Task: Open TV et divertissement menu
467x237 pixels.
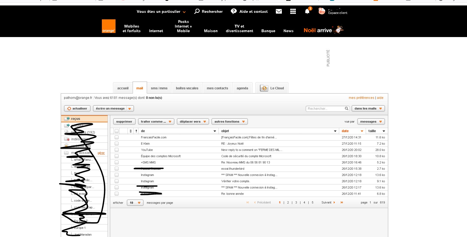Action: pyautogui.click(x=240, y=28)
